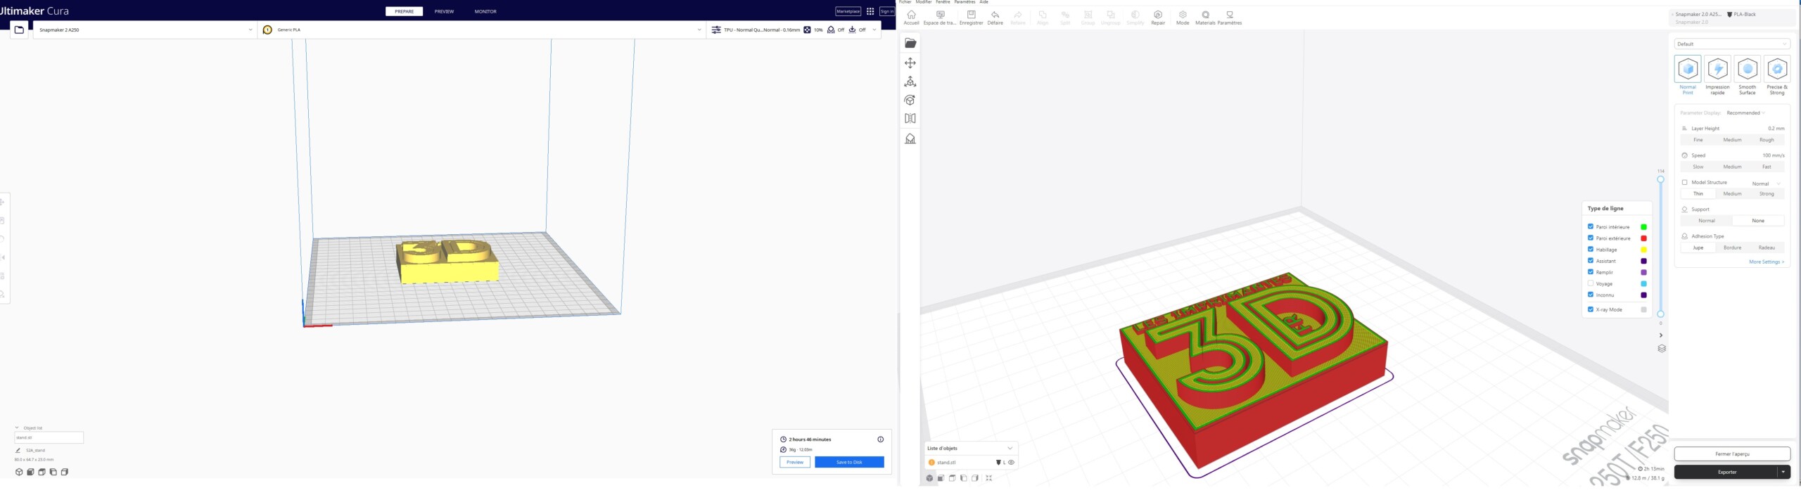Screen dimensions: 1801x495
Task: Enable the Voyage line type checkbox
Action: [x=1591, y=283]
